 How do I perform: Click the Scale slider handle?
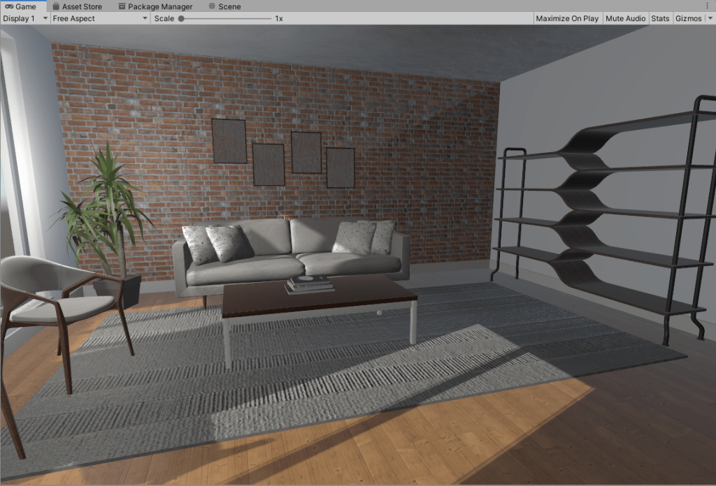(181, 18)
